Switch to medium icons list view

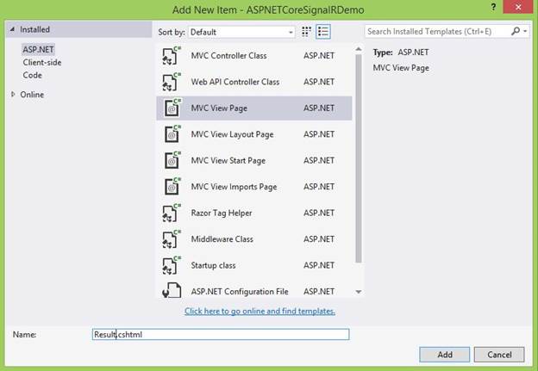pyautogui.click(x=323, y=32)
